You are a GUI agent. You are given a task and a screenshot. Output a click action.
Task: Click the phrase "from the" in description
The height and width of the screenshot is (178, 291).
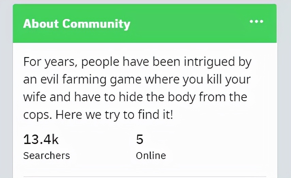(x=223, y=97)
